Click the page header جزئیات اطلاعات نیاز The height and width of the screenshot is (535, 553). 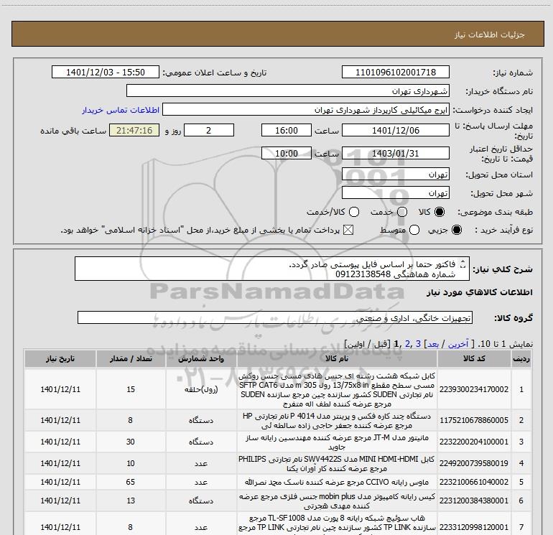pos(490,34)
